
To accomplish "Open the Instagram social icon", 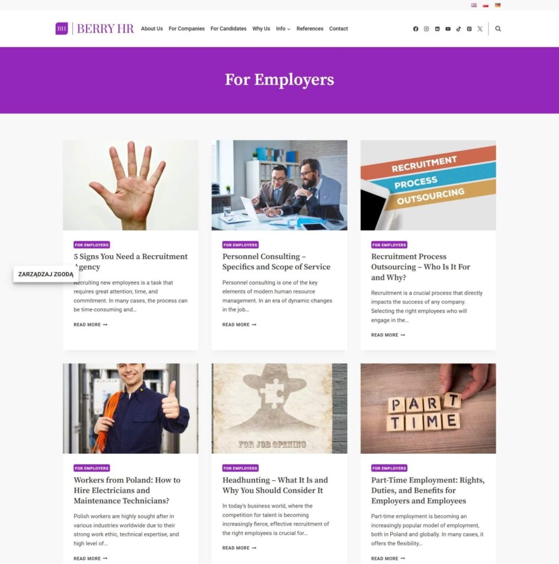I will click(x=426, y=29).
